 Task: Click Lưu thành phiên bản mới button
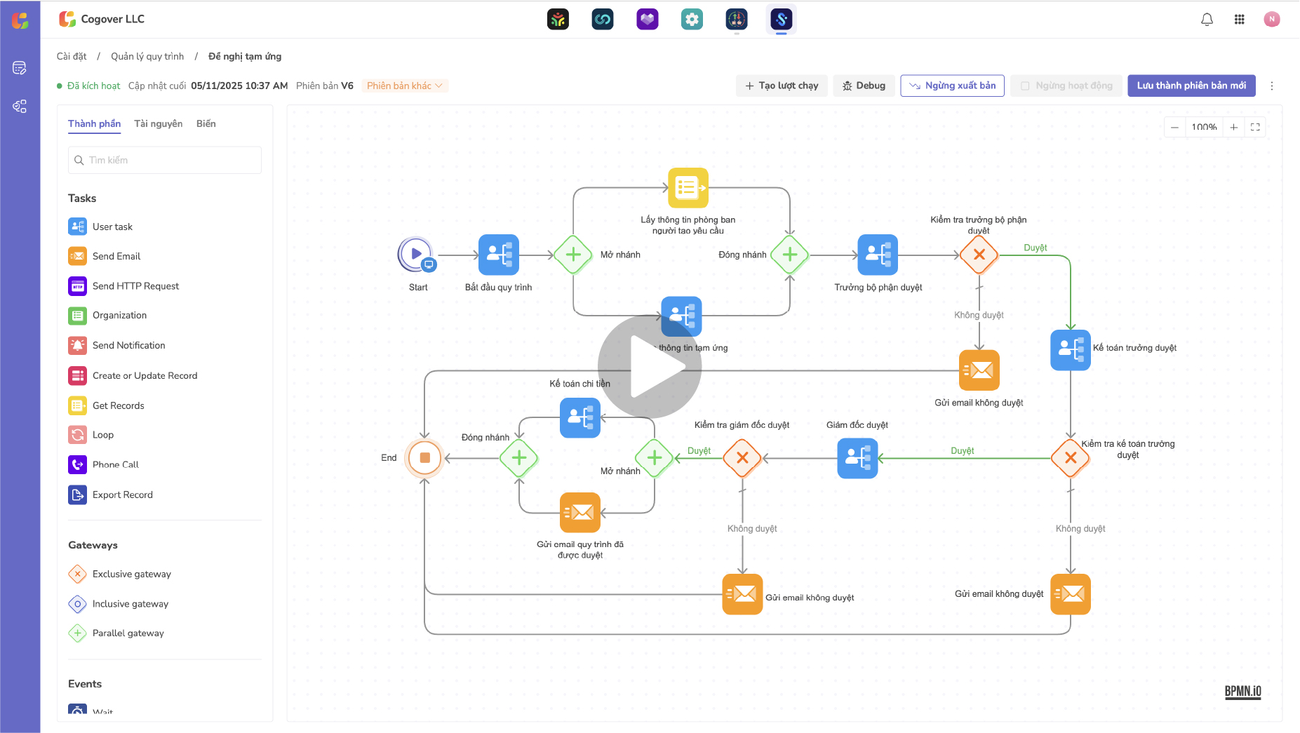coord(1191,86)
